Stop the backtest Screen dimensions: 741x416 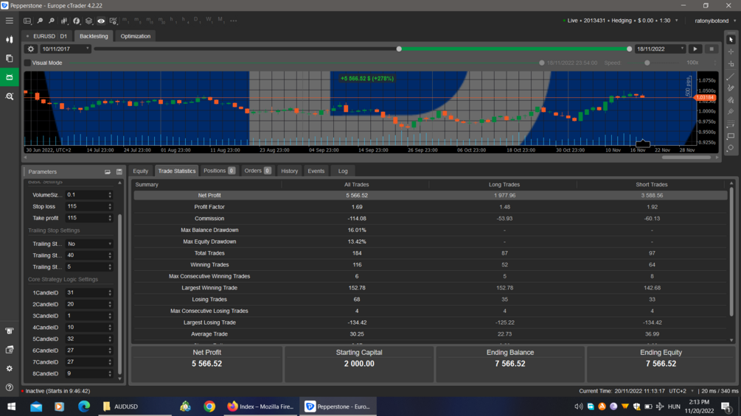click(x=712, y=49)
